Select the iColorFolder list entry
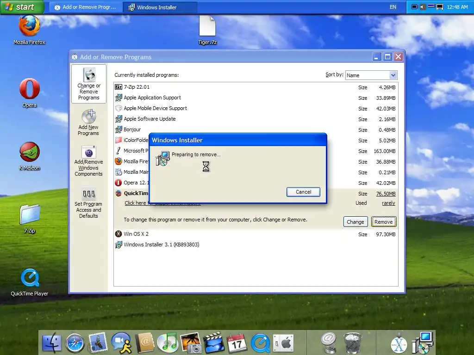This screenshot has width=474, height=355. point(131,140)
